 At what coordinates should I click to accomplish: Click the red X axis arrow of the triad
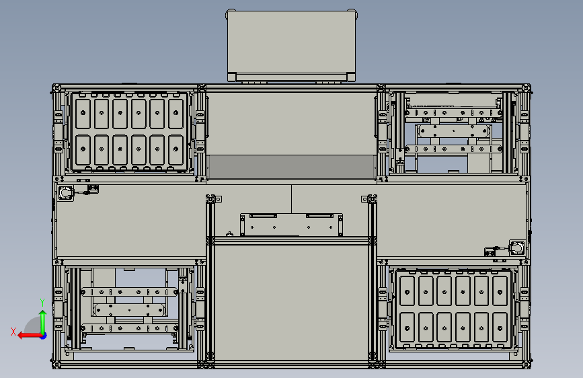coord(30,336)
